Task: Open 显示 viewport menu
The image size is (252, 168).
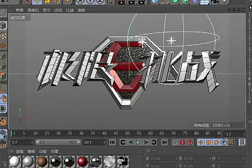Action: [47, 10]
